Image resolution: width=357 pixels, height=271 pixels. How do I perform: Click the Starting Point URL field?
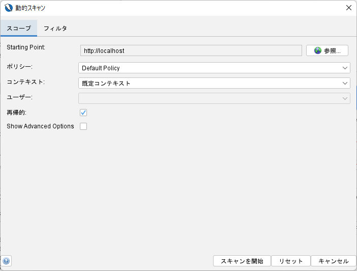191,50
